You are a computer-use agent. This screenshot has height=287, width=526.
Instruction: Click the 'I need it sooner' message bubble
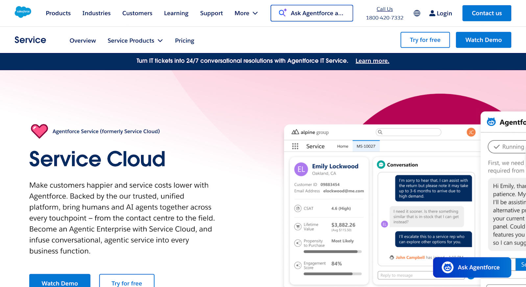[427, 217]
